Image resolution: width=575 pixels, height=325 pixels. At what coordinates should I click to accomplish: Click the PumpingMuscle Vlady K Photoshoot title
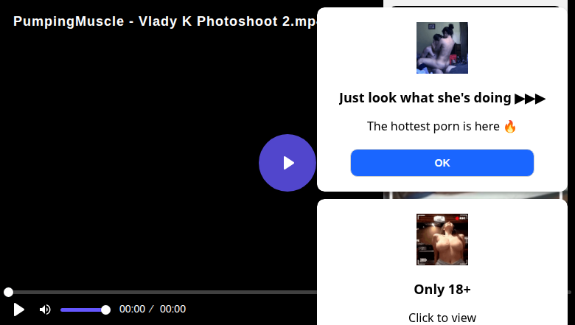point(165,21)
